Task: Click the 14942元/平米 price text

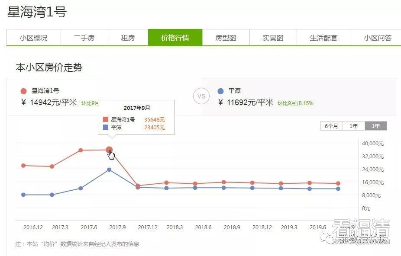Action: [x=53, y=102]
